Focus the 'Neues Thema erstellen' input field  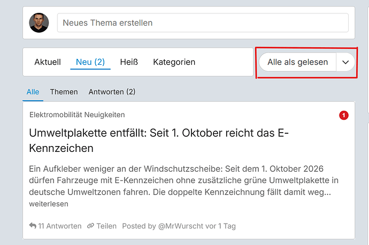pos(203,23)
